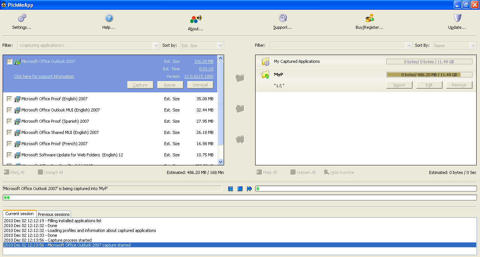The height and width of the screenshot is (257, 480).
Task: Toggle checkbox for Outlook MUI (English) 2007
Action: [x=9, y=110]
